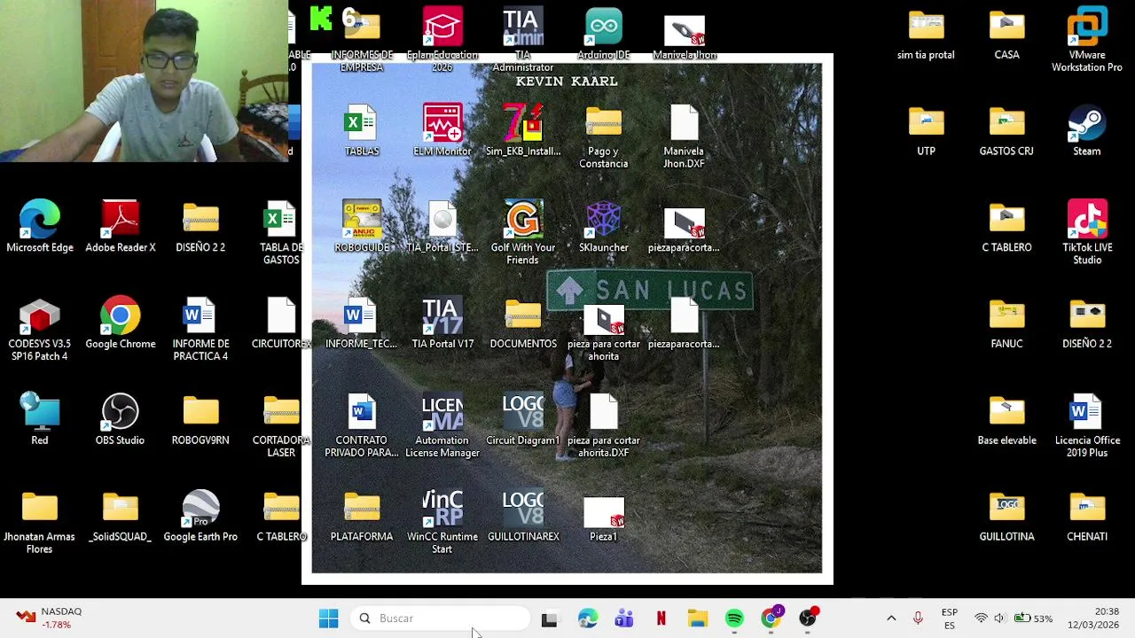The height and width of the screenshot is (638, 1135).
Task: Open sim tia protal folder
Action: point(926,34)
